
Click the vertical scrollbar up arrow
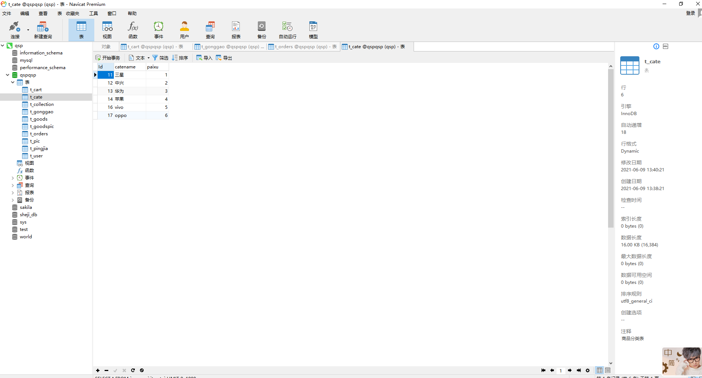click(611, 66)
